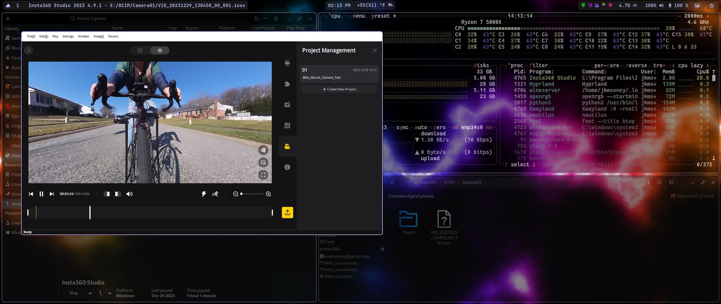Switch to preview eye mode toggle

click(x=160, y=50)
